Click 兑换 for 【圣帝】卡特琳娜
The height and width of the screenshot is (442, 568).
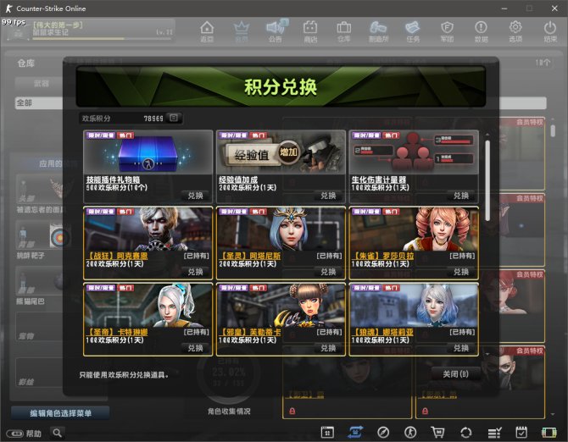[195, 348]
